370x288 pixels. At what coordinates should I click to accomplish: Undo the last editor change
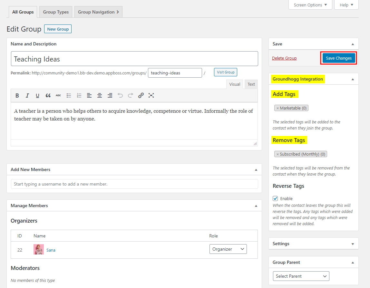pyautogui.click(x=120, y=95)
